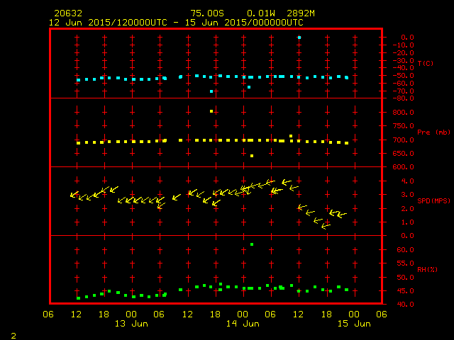This screenshot has height=340, width=454.
Task: Click the 13 Jun date label
Action: coord(132,324)
